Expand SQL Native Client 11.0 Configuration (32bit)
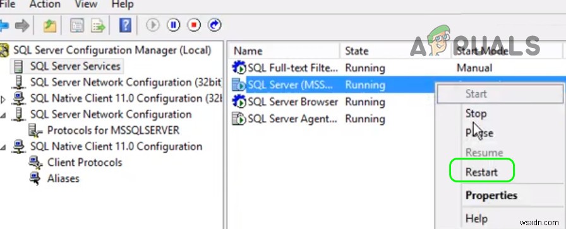Image resolution: width=566 pixels, height=229 pixels. click(3, 99)
